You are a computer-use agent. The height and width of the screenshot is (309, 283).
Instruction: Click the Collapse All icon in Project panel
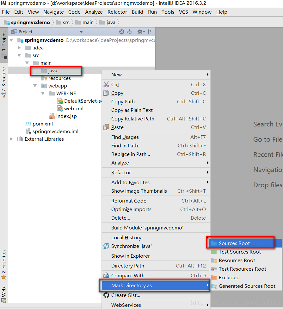tap(130, 32)
